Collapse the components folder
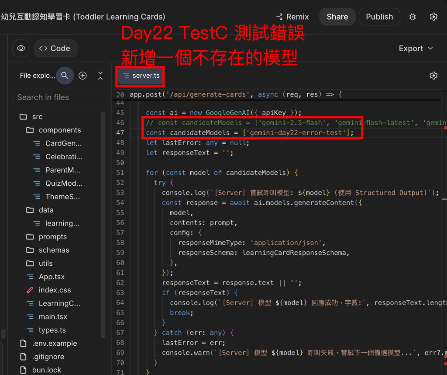The height and width of the screenshot is (375, 447). tap(54, 130)
